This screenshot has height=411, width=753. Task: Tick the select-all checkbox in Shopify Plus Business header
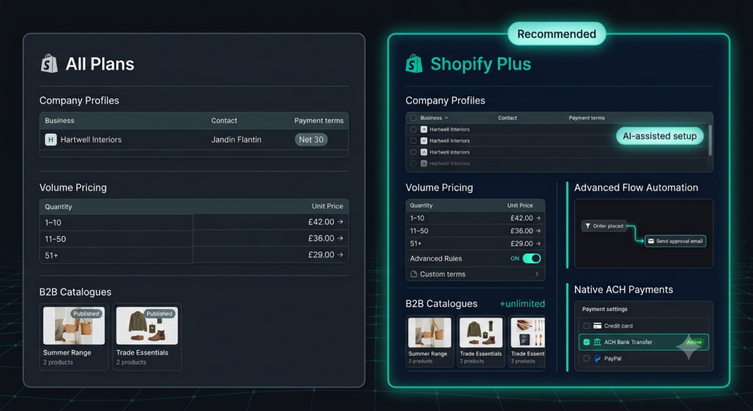413,118
